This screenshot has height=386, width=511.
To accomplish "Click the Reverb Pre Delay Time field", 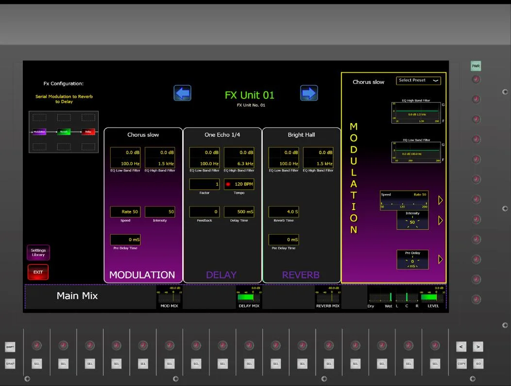I will click(x=284, y=240).
